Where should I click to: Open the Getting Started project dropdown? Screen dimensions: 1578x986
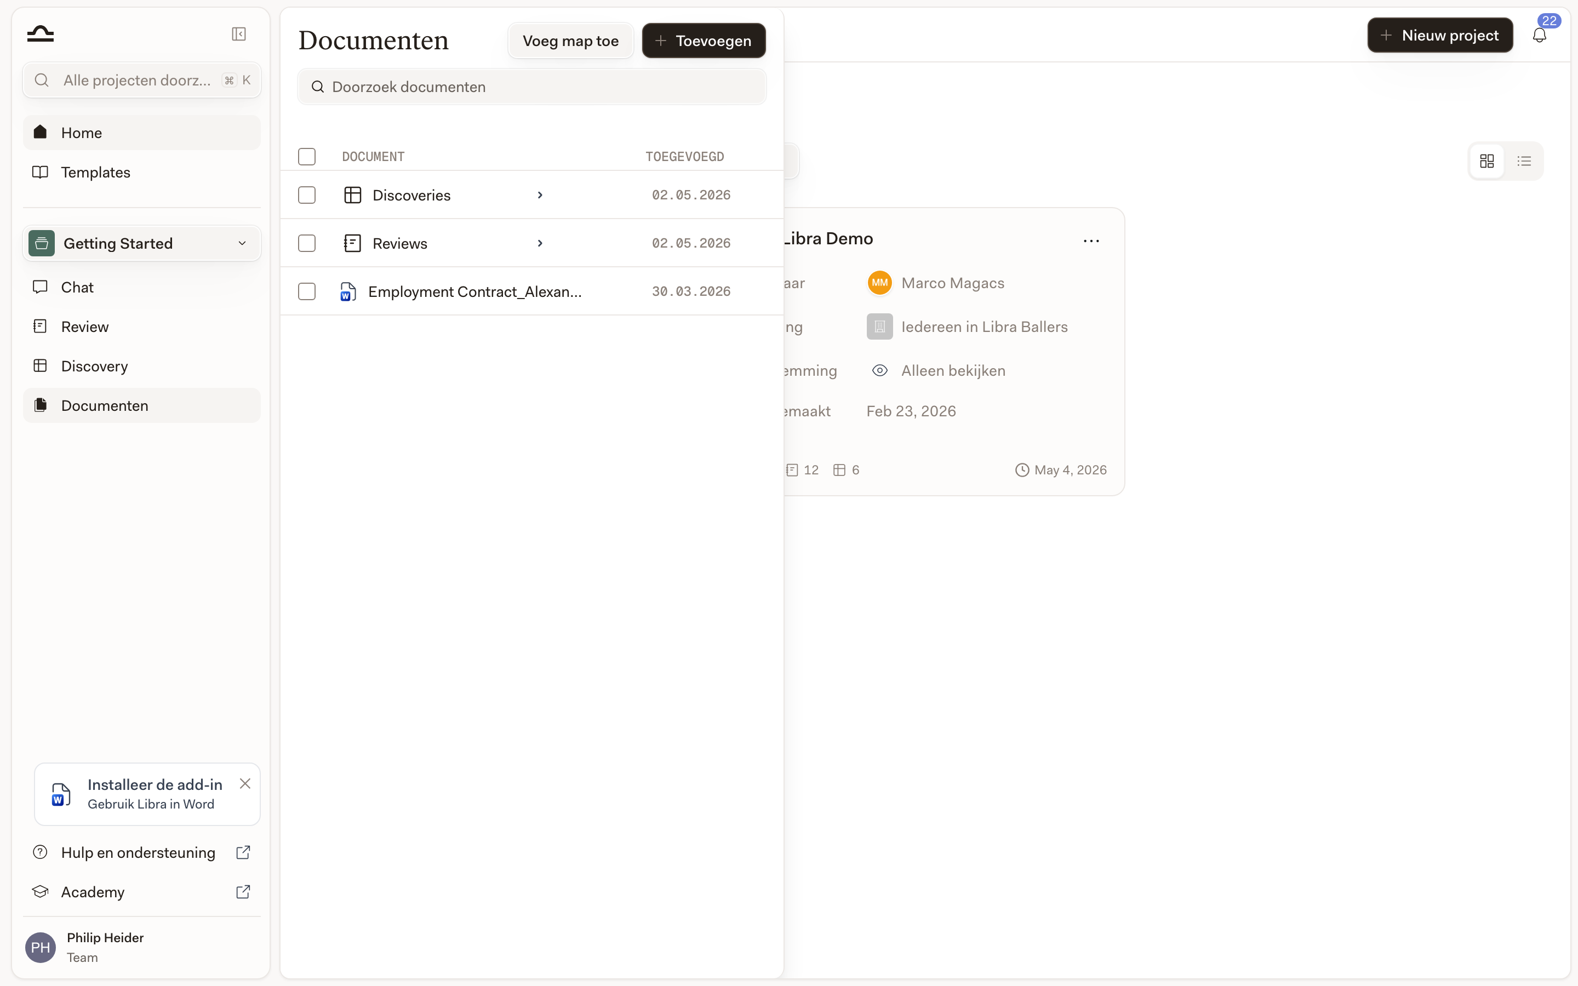point(141,243)
